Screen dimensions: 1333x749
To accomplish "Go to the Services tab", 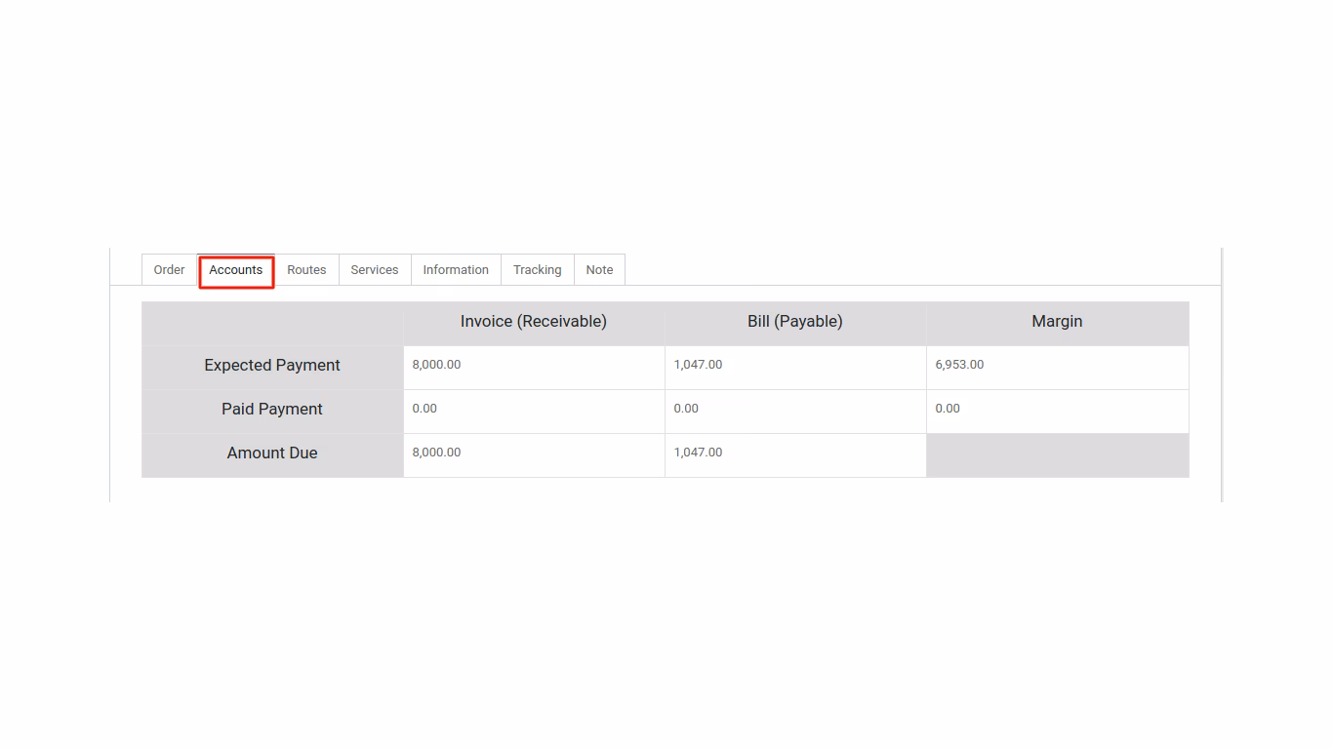I will (375, 270).
